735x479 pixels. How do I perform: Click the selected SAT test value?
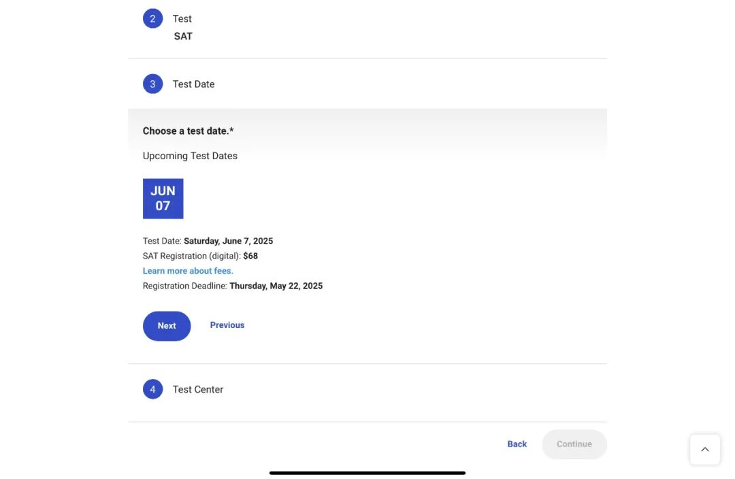tap(183, 37)
